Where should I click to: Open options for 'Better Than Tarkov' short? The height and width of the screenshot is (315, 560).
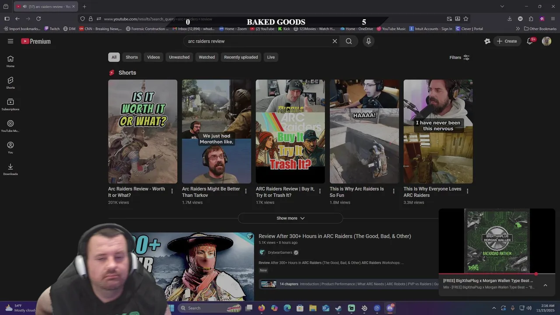246,191
